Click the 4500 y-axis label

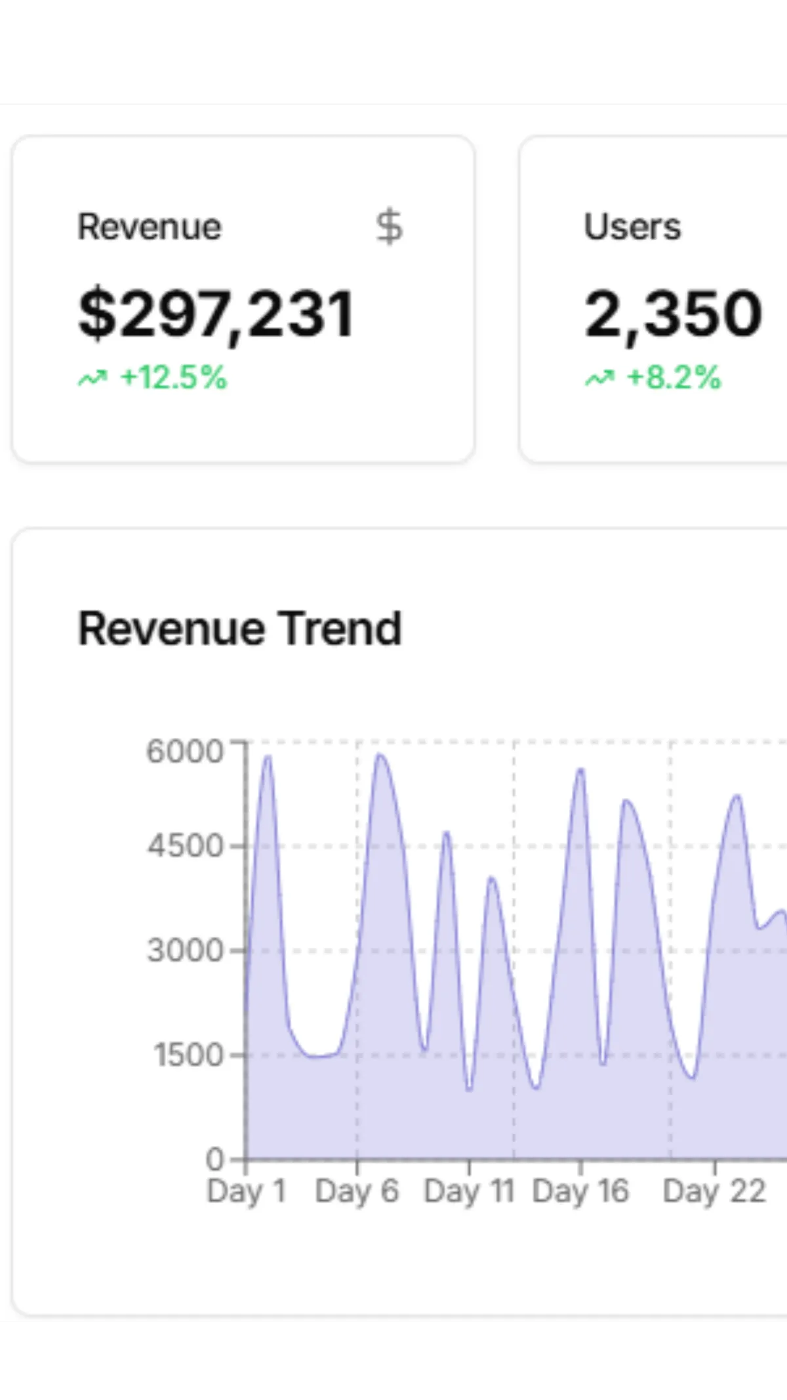click(x=186, y=846)
